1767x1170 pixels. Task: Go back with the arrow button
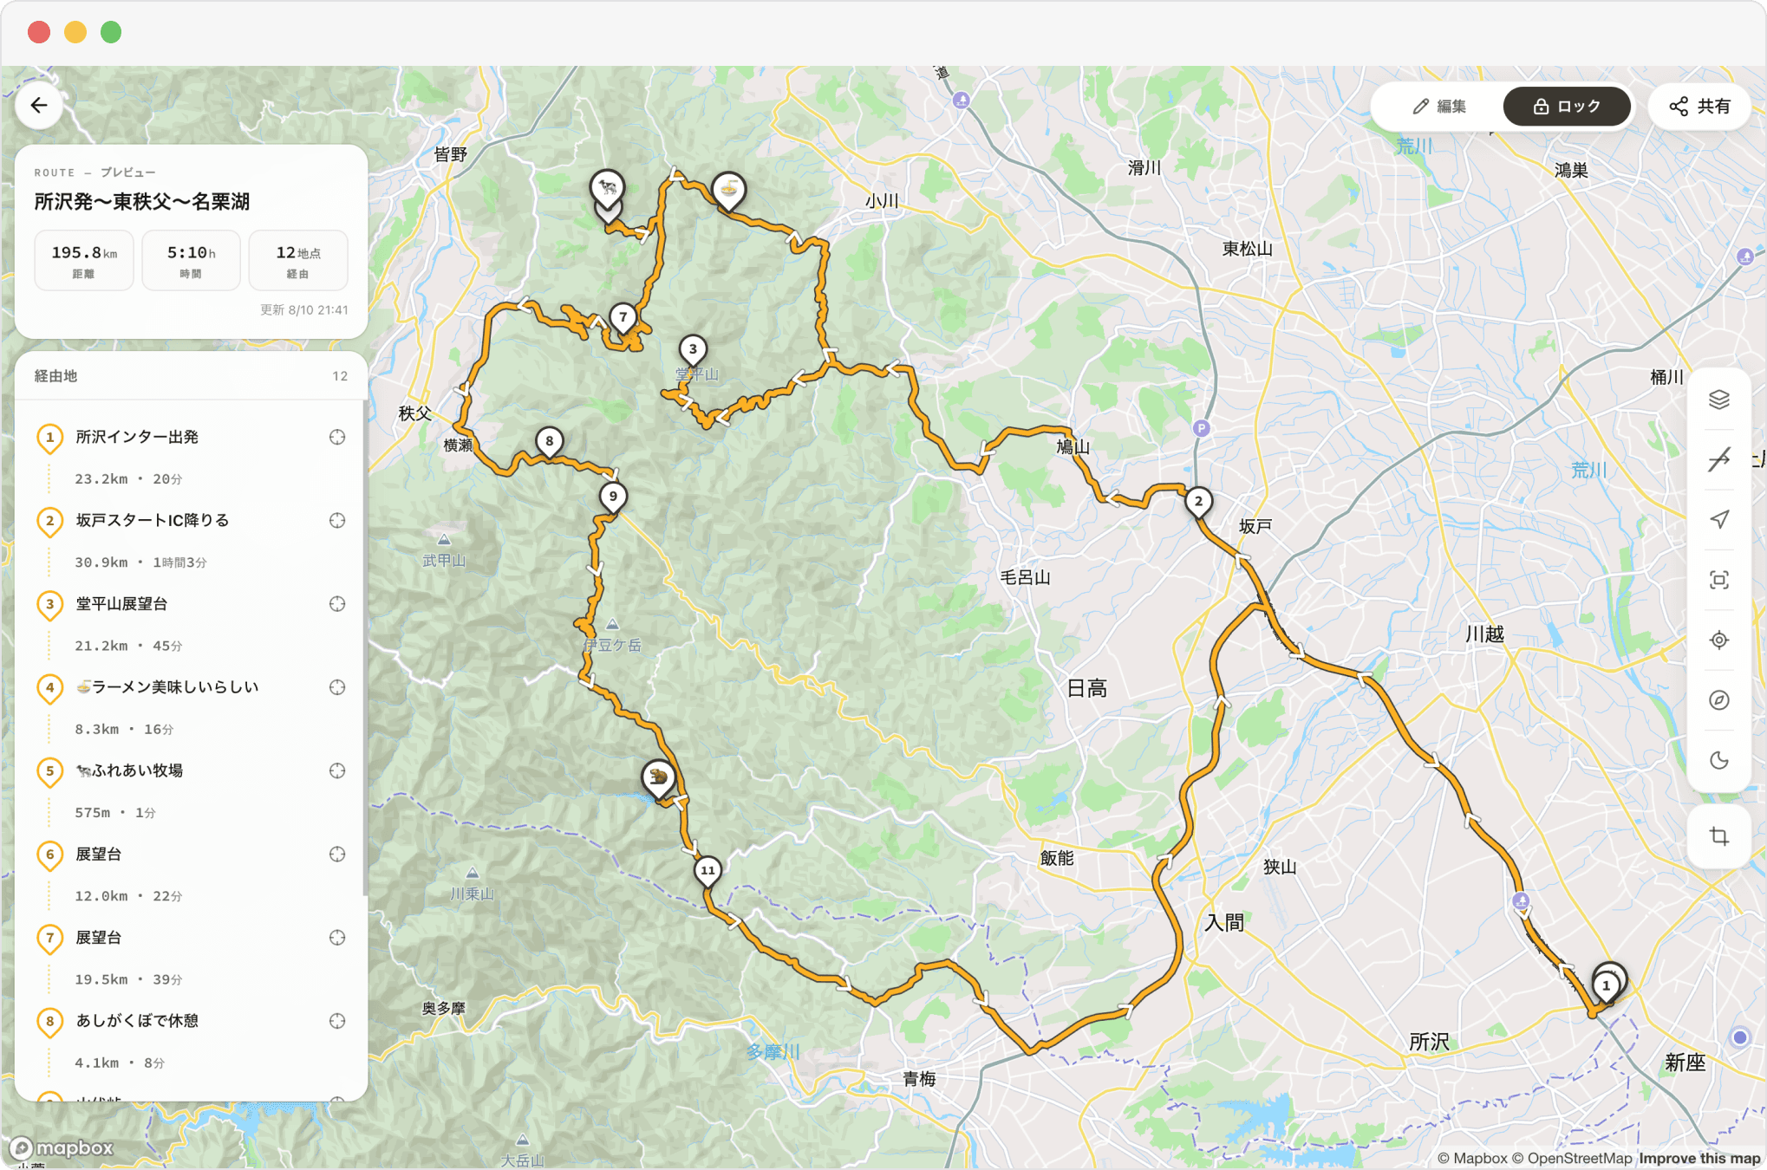click(x=39, y=106)
